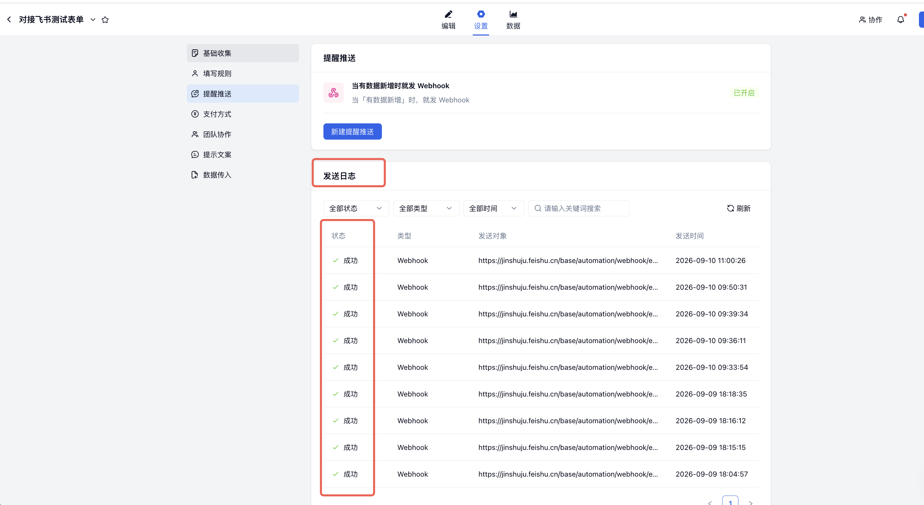Open the 全部时间 filter dropdown

[493, 208]
